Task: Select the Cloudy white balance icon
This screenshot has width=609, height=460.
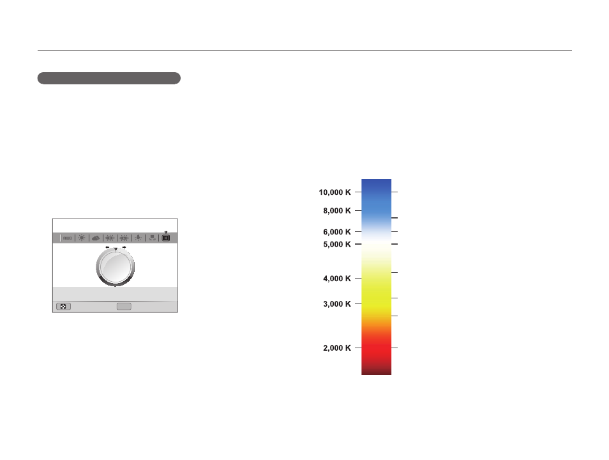Action: tap(96, 238)
